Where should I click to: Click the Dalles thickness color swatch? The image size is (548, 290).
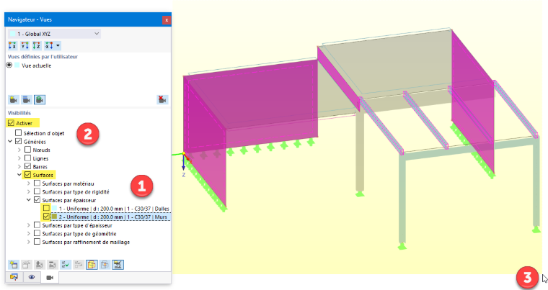point(55,209)
